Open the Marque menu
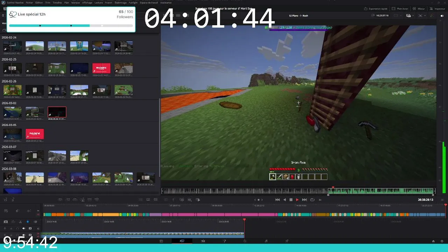 tap(75, 2)
